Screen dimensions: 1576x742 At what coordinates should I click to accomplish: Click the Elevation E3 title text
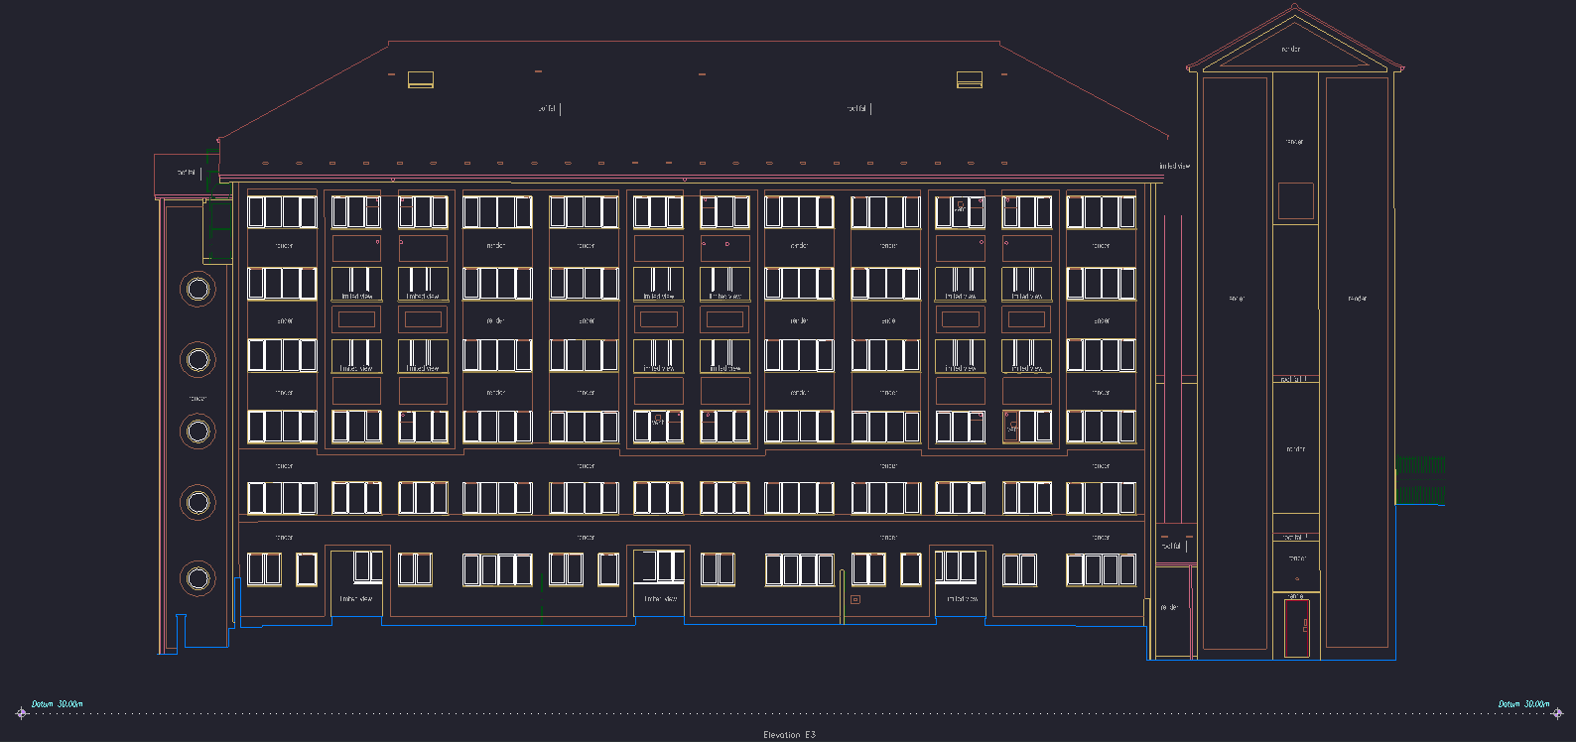(x=789, y=735)
